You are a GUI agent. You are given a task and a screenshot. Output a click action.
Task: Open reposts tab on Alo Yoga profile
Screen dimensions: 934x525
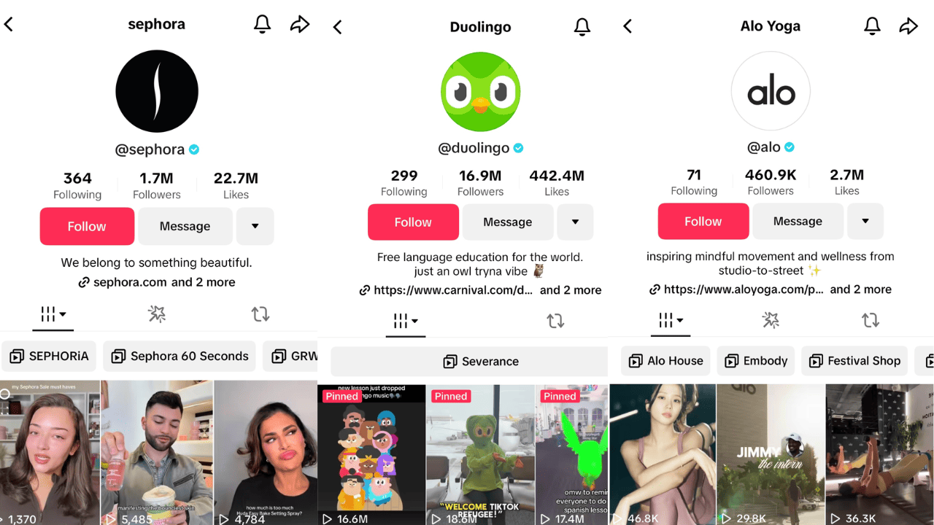click(870, 319)
